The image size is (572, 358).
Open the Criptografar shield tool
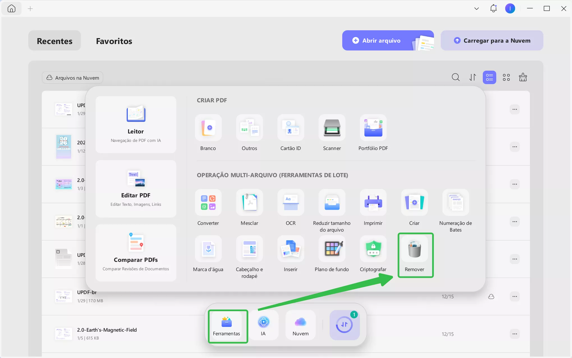pyautogui.click(x=373, y=249)
